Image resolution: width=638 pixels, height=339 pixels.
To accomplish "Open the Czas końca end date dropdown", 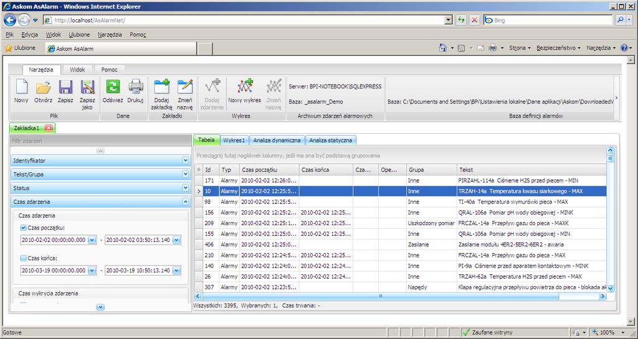I will click(176, 271).
